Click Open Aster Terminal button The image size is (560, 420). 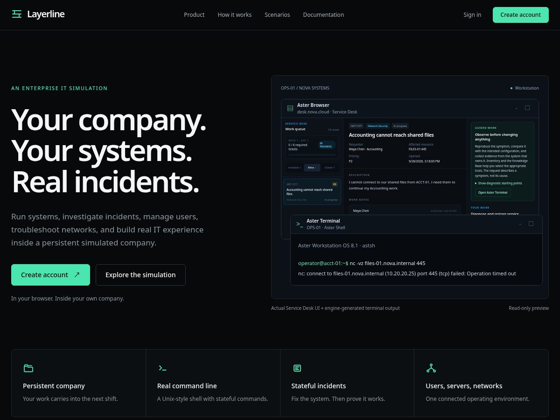coord(493,193)
